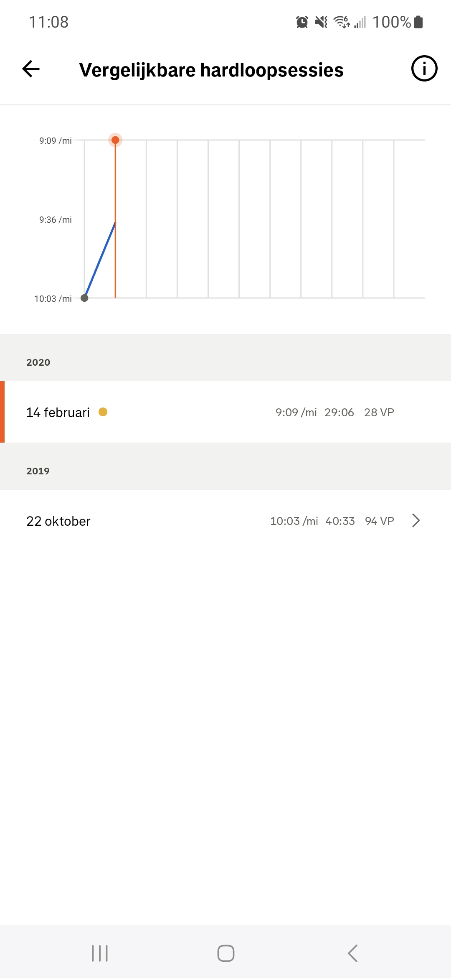Click the 94 VP value for 22 oktober
Viewport: 451px width, 978px height.
(x=379, y=521)
